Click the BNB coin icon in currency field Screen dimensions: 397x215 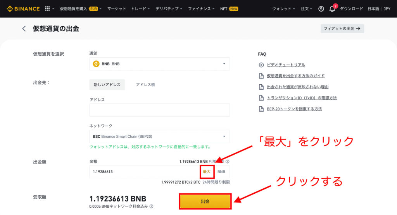click(96, 64)
